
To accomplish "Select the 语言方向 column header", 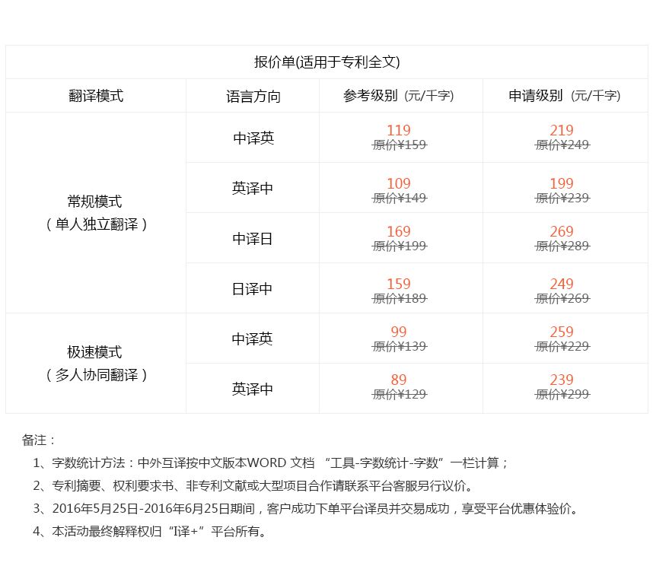I will click(253, 97).
